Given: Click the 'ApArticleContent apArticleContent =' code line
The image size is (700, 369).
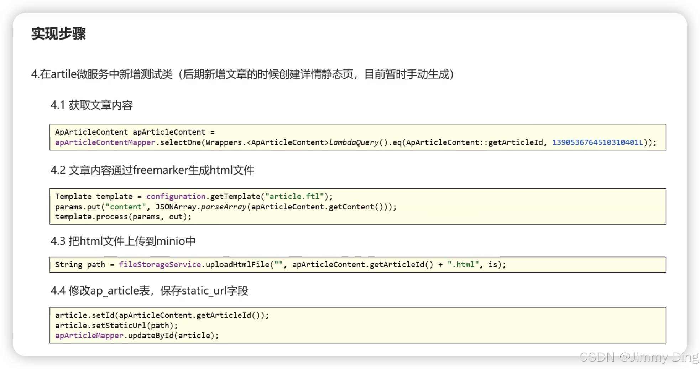Looking at the screenshot, I should click(135, 132).
